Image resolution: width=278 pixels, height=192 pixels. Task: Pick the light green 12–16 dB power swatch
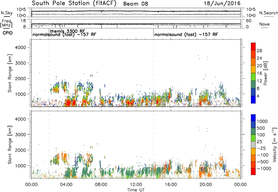[x=253, y=77]
